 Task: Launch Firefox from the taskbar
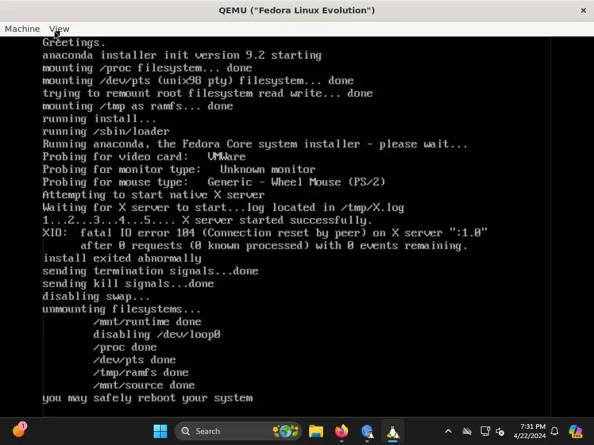click(x=341, y=431)
